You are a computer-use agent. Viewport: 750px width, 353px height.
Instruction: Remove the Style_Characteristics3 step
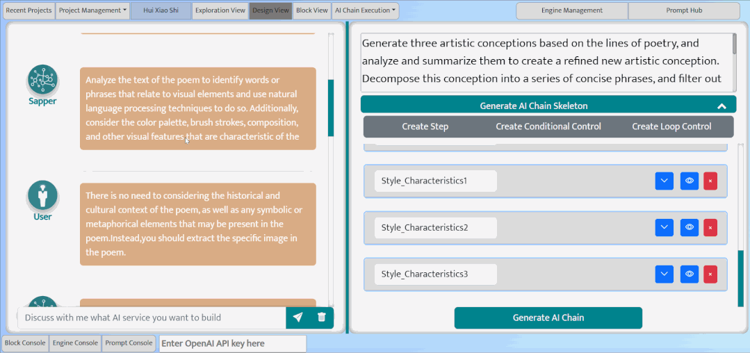[710, 274]
